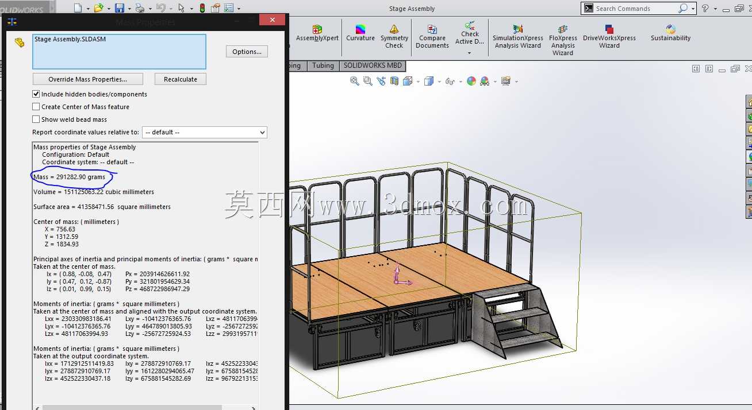The image size is (752, 410).
Task: Expand the Display Style dropdown arrow
Action: (x=439, y=82)
